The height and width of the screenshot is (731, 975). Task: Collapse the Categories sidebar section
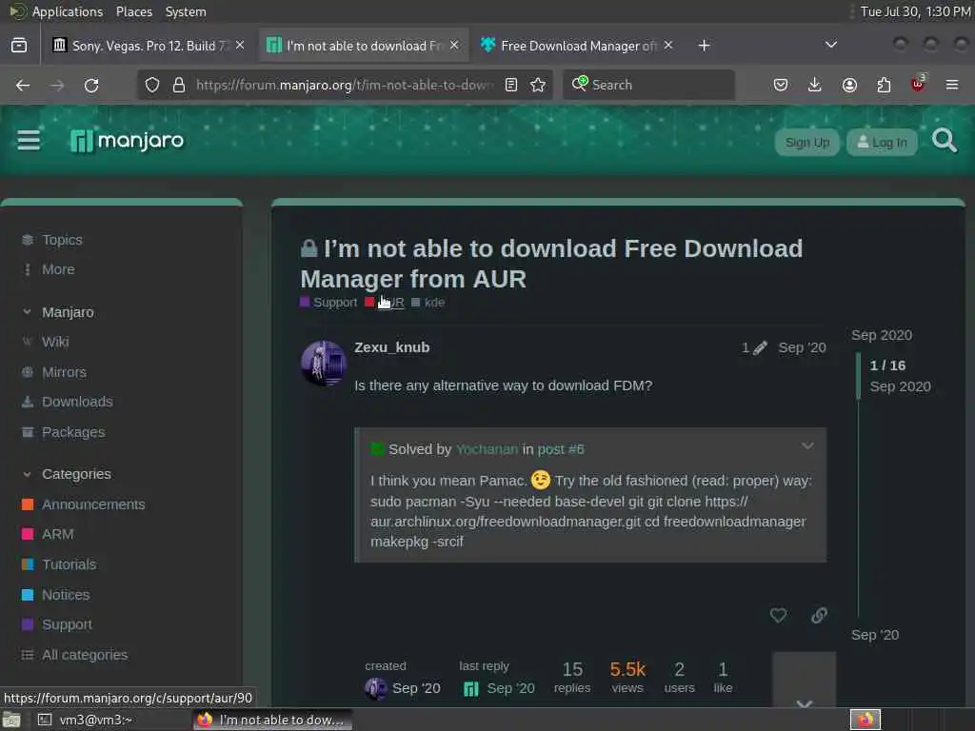click(27, 474)
